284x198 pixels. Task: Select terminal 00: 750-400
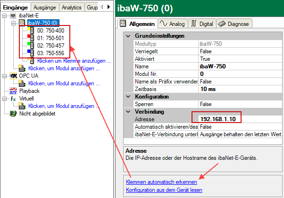(x=48, y=30)
